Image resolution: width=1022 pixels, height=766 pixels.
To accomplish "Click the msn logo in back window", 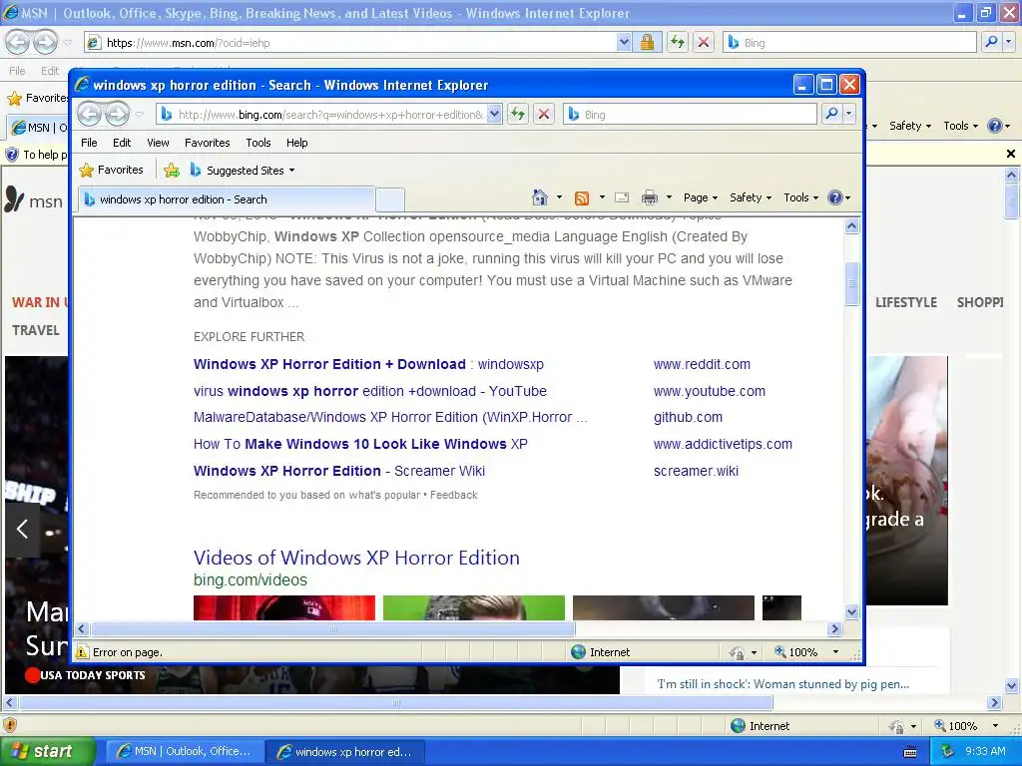I will pos(34,199).
